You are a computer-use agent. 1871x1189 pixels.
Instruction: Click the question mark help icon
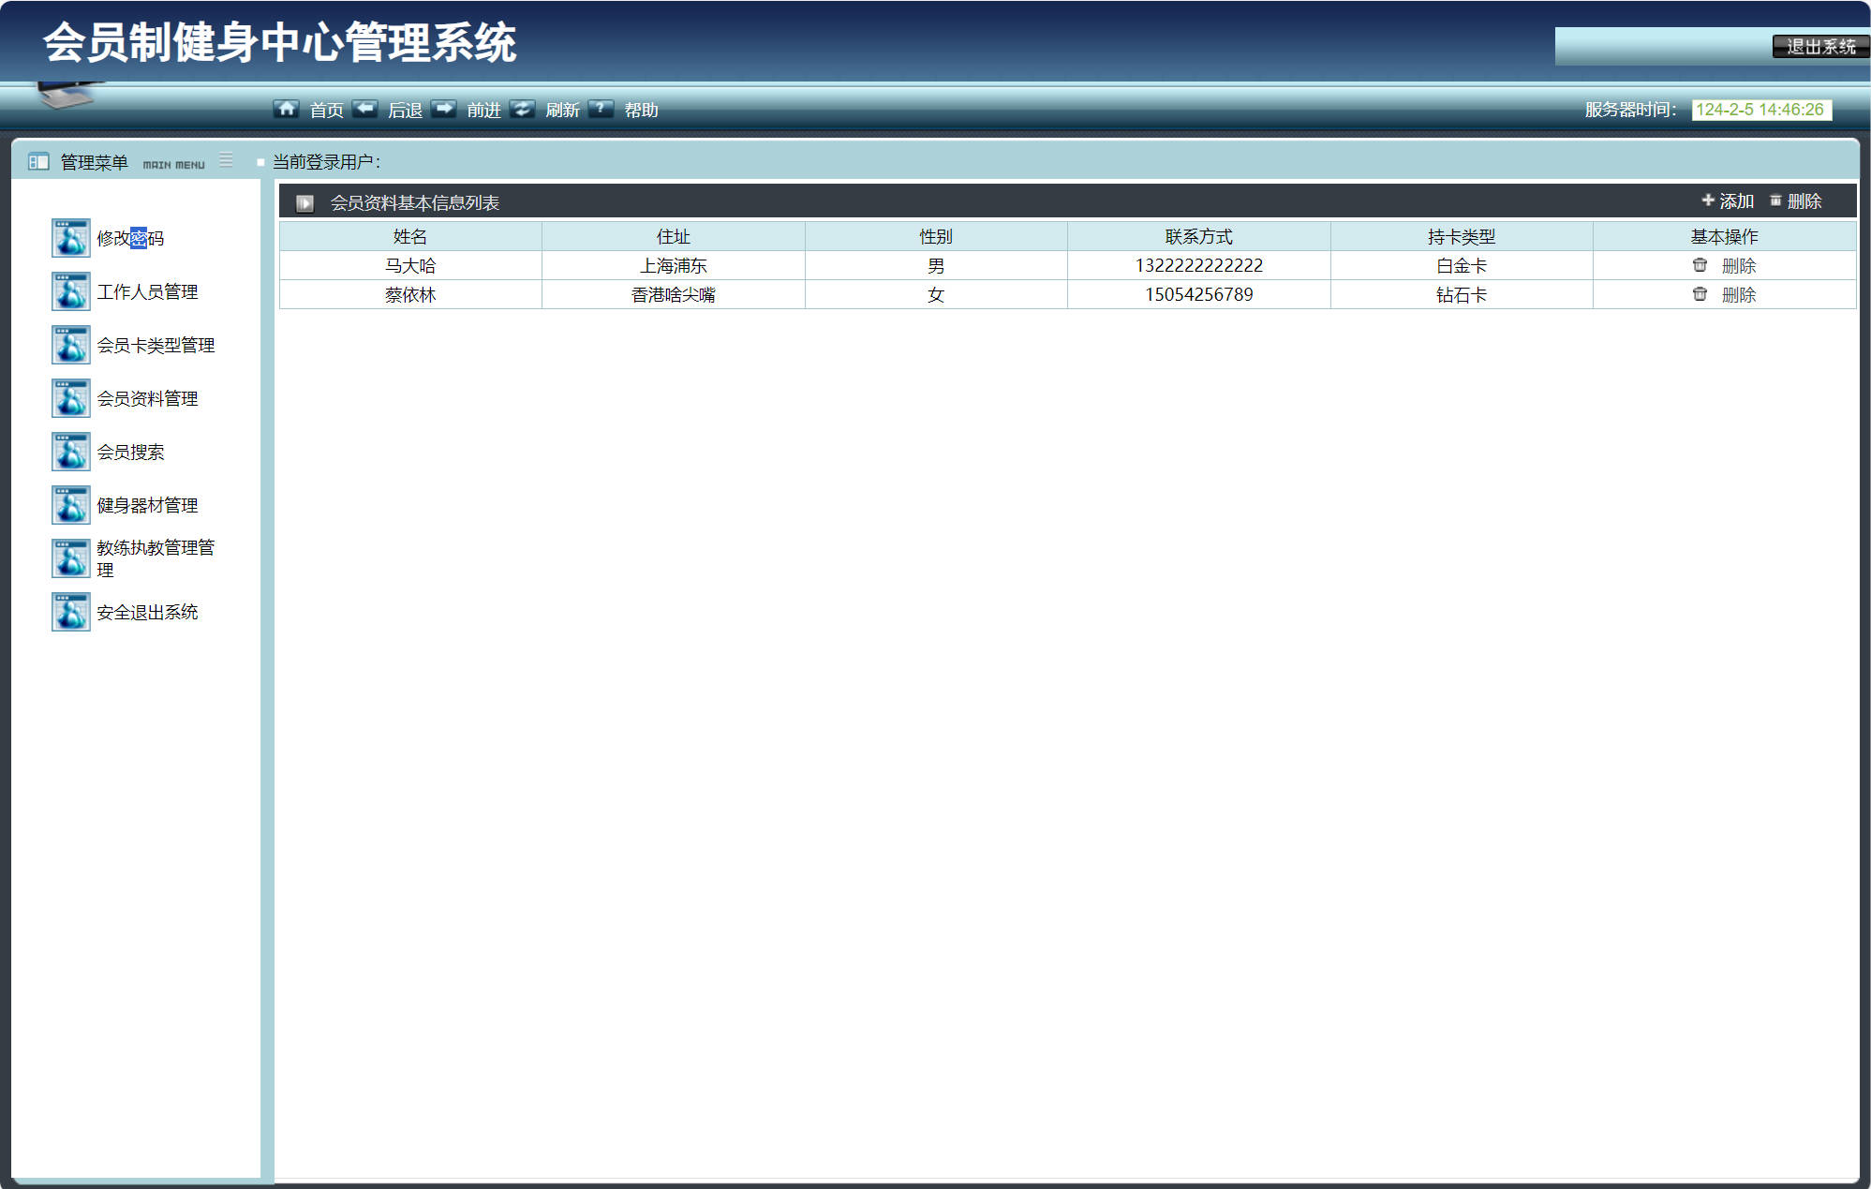[x=601, y=109]
